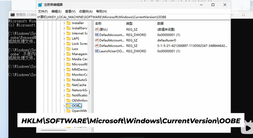The width and height of the screenshot is (253, 138).
Task: Select the Lock Scree tree label
Action: [79, 44]
